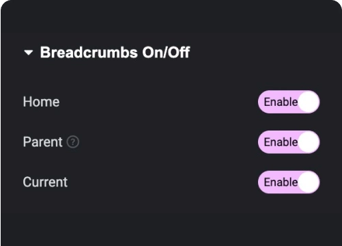Click the Enable text in Parent switch
The height and width of the screenshot is (246, 342).
click(281, 142)
